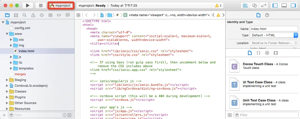Select the project icon in jump bar

coord(102,15)
